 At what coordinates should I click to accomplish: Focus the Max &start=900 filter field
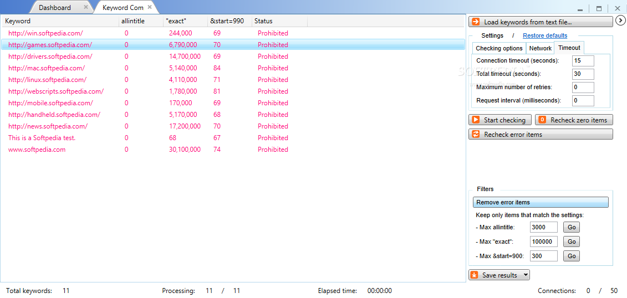(x=544, y=256)
